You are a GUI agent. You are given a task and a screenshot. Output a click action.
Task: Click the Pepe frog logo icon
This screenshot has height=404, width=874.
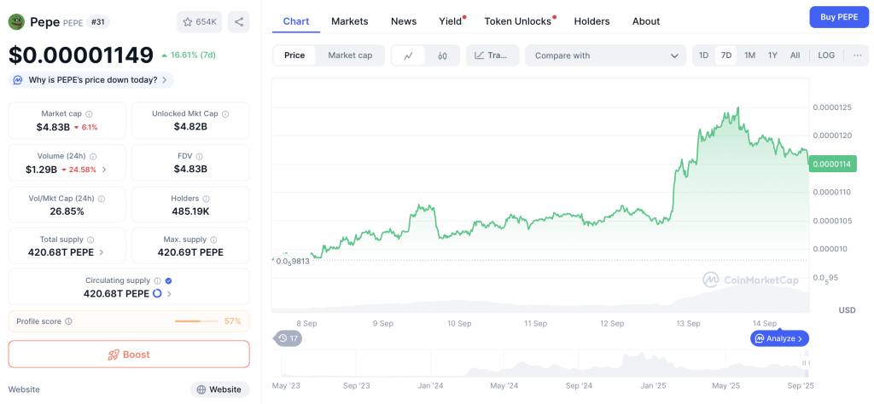click(x=17, y=22)
